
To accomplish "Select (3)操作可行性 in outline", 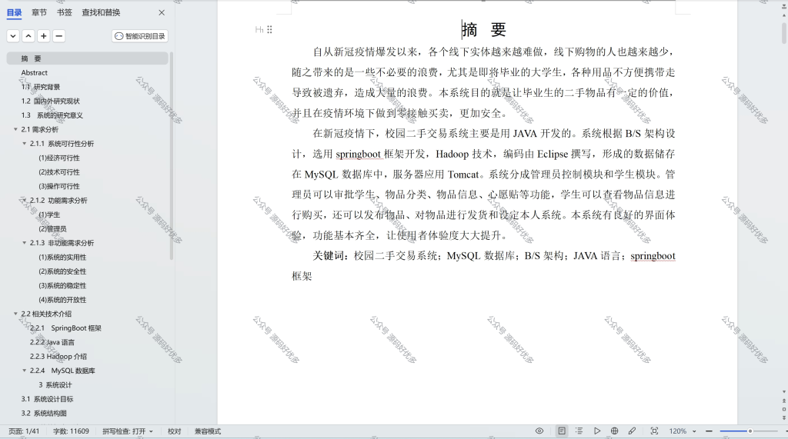I will pos(59,186).
